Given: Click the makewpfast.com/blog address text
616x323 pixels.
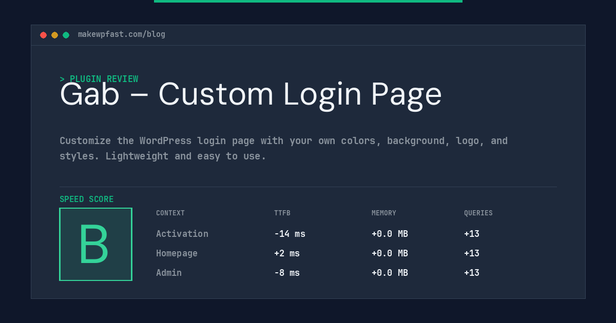Looking at the screenshot, I should (x=122, y=34).
